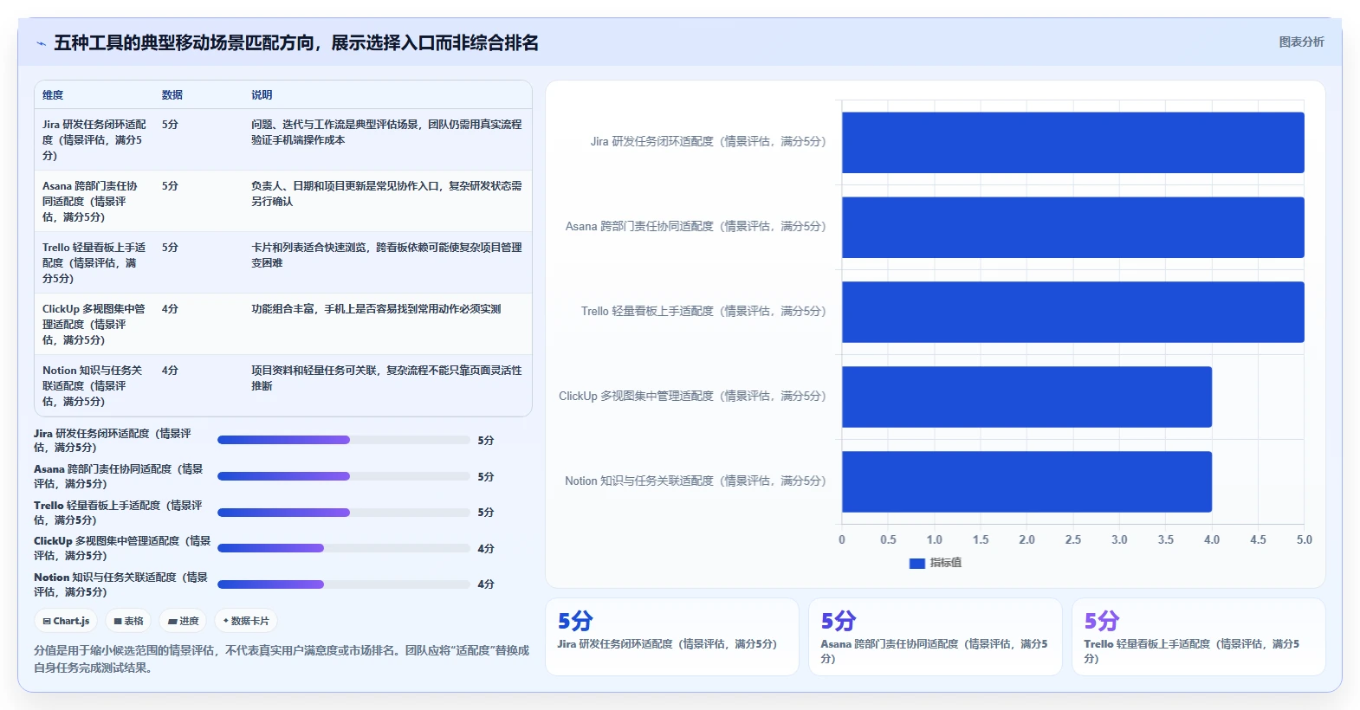Viewport: 1360px width, 710px height.
Task: Click the description starting 负责人、日期和项目更新
Action: coord(386,194)
